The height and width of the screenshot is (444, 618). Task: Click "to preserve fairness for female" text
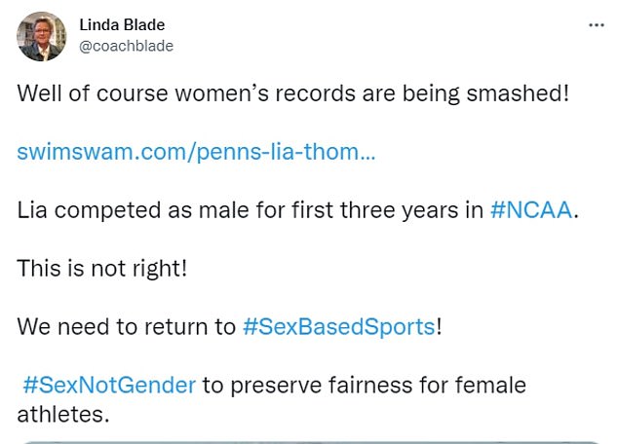click(x=364, y=385)
